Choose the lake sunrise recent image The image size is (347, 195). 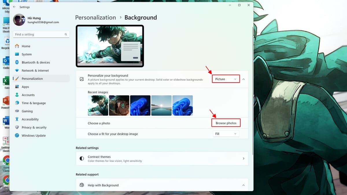(161, 105)
